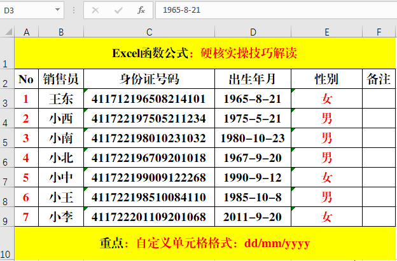This screenshot has height=261, width=397.
Task: Click the gender cell in 小中's row
Action: click(327, 177)
